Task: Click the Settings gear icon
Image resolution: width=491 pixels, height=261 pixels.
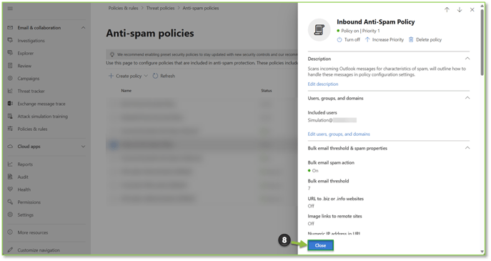Action: 10,215
